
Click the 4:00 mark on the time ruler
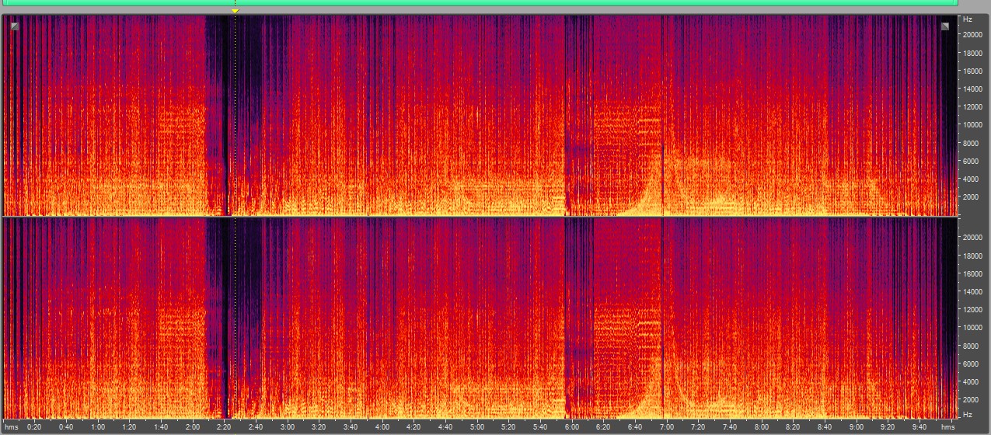pos(382,427)
